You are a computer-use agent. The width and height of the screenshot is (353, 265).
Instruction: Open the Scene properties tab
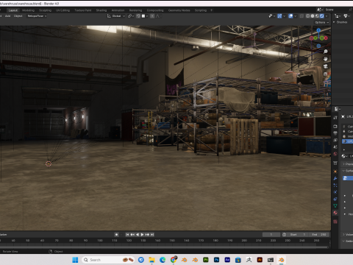(x=335, y=147)
